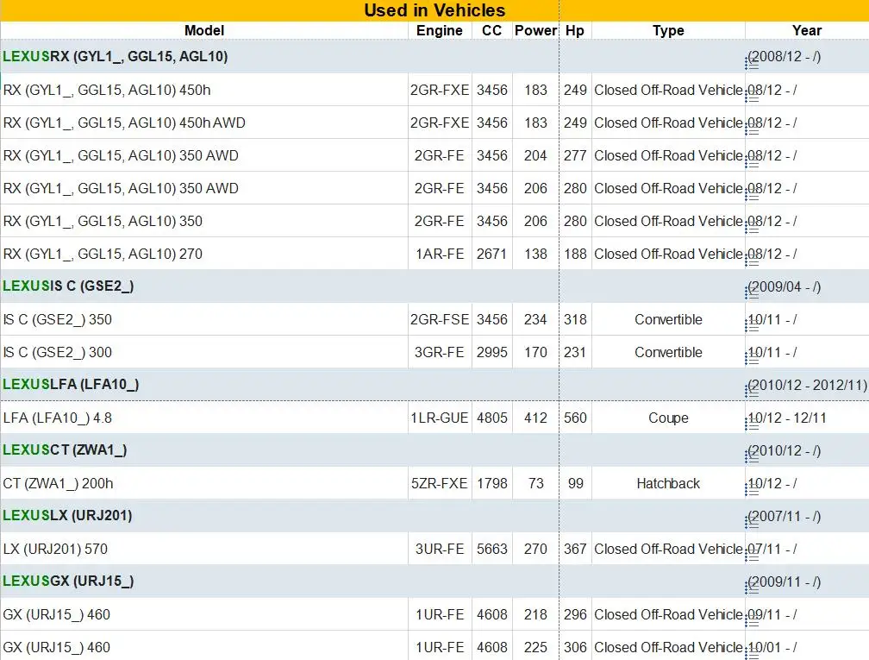Click the 225 power value
Viewport: 869px width, 660px height.
coord(535,647)
